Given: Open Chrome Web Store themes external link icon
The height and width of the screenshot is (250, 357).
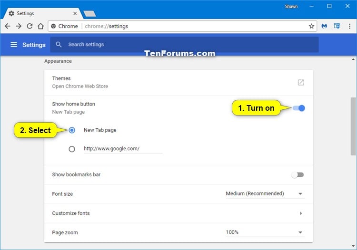Looking at the screenshot, I should pos(301,82).
